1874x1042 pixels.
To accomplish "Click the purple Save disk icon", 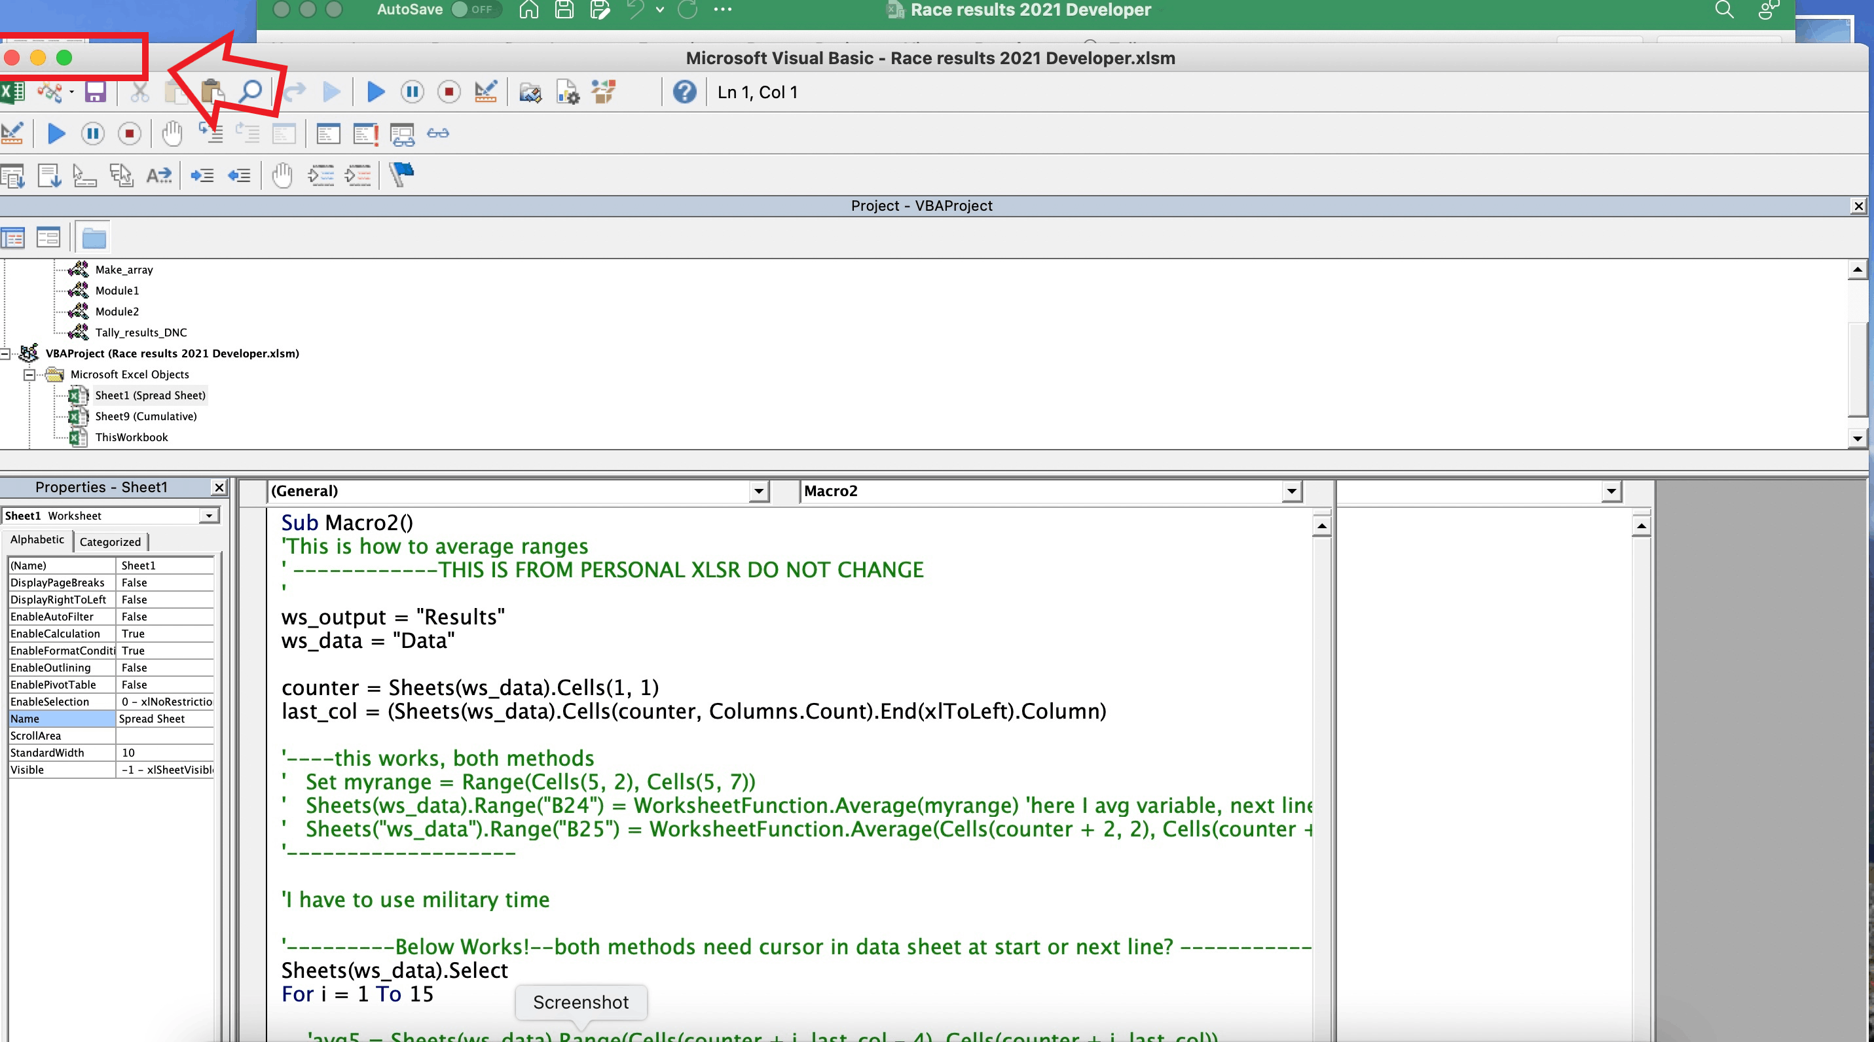I will 96,92.
